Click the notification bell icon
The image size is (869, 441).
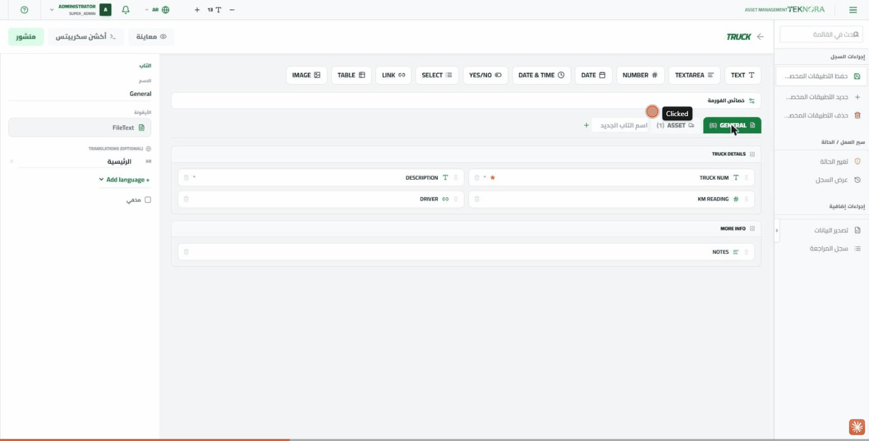click(x=126, y=9)
